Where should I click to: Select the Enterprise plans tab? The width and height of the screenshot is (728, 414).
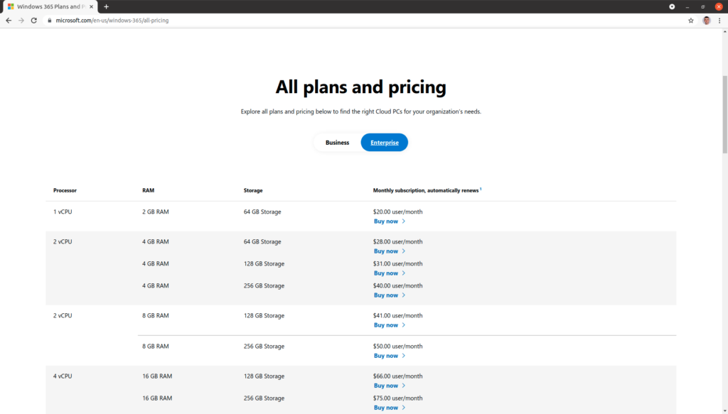pyautogui.click(x=385, y=142)
